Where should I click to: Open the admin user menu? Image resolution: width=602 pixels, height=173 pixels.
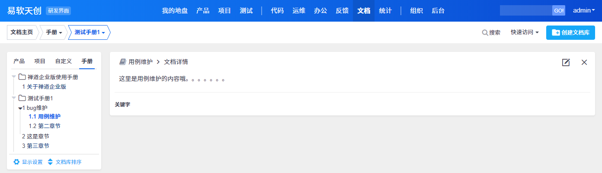[x=584, y=11]
